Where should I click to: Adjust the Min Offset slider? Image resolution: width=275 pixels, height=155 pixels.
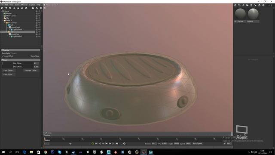point(18,63)
